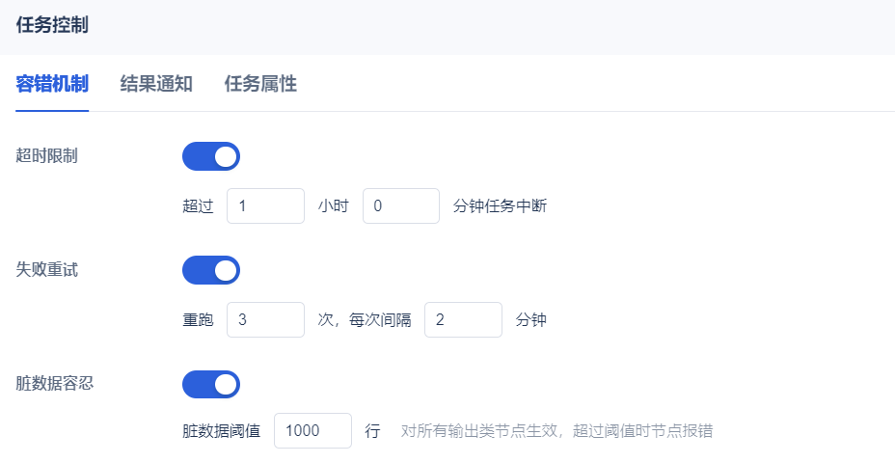895x463 pixels.
Task: Click the hint text about 输出类节点
Action: tap(556, 431)
